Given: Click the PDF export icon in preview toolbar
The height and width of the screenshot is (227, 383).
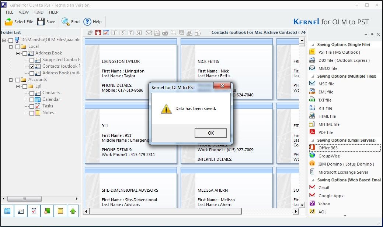Looking at the screenshot, I should (181, 33).
